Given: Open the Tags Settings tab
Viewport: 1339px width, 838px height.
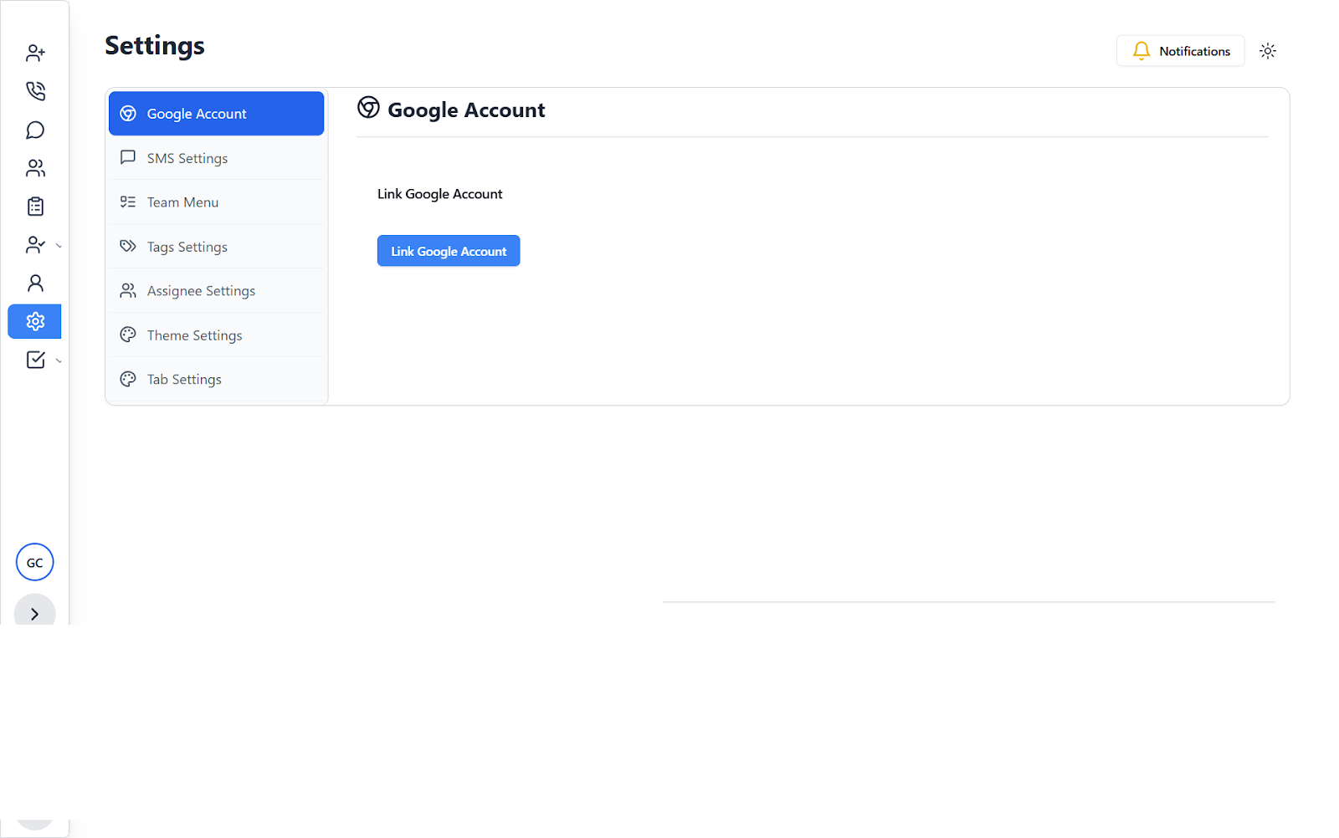Looking at the screenshot, I should click(x=216, y=247).
